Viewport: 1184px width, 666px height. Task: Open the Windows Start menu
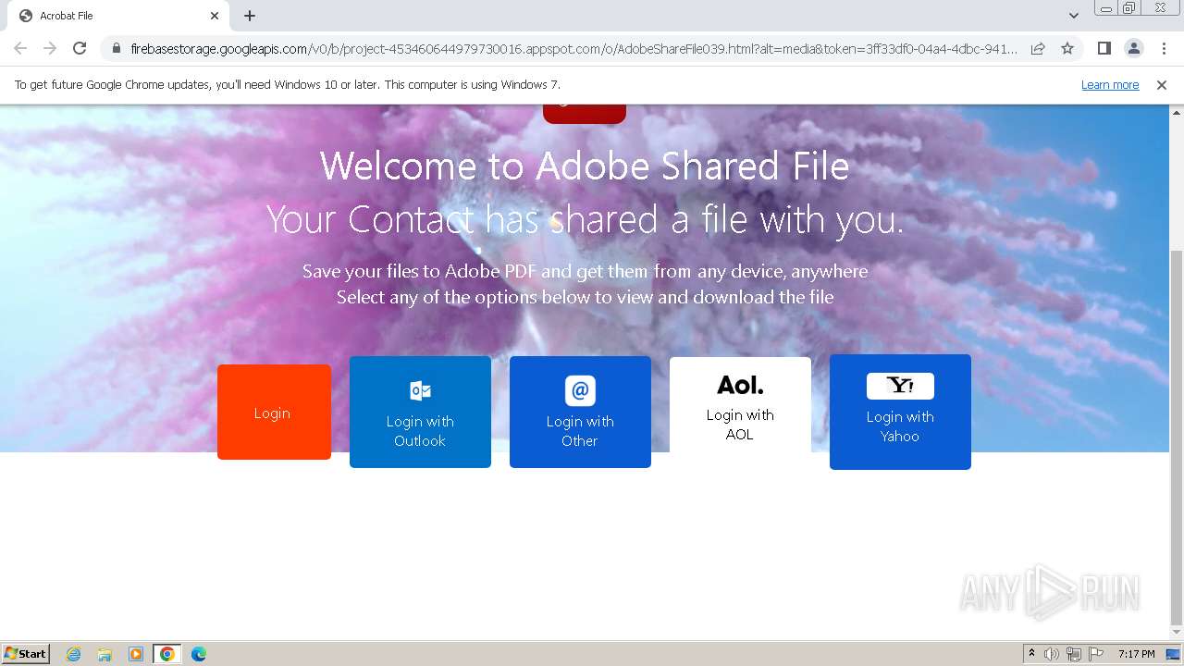pos(26,654)
